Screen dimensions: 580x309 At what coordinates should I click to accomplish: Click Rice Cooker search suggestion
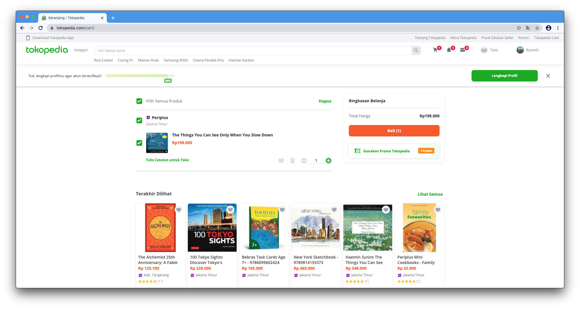104,60
